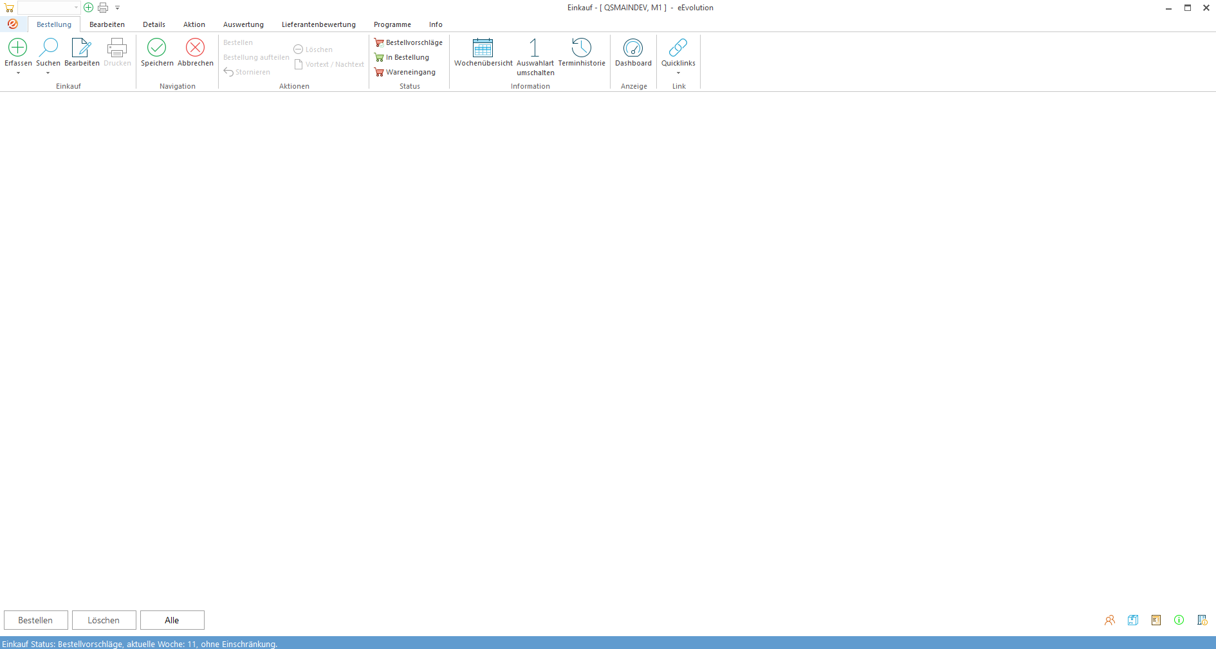Click the Drucken printer icon in ribbon
The image size is (1216, 649).
[117, 48]
